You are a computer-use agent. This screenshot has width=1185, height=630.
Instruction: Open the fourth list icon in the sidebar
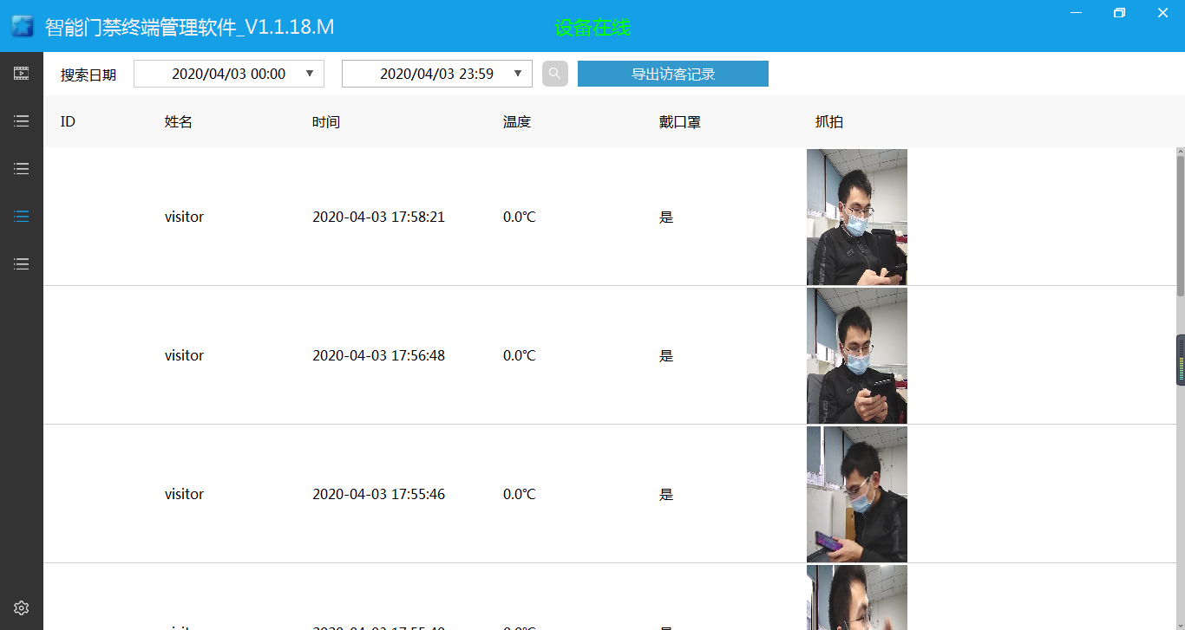[22, 263]
